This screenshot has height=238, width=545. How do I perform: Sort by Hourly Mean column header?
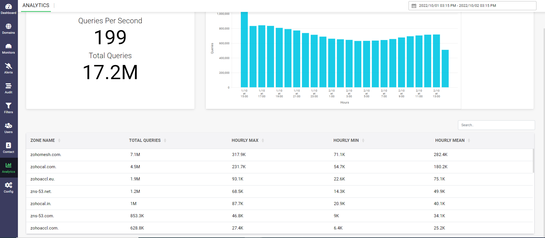pyautogui.click(x=450, y=140)
